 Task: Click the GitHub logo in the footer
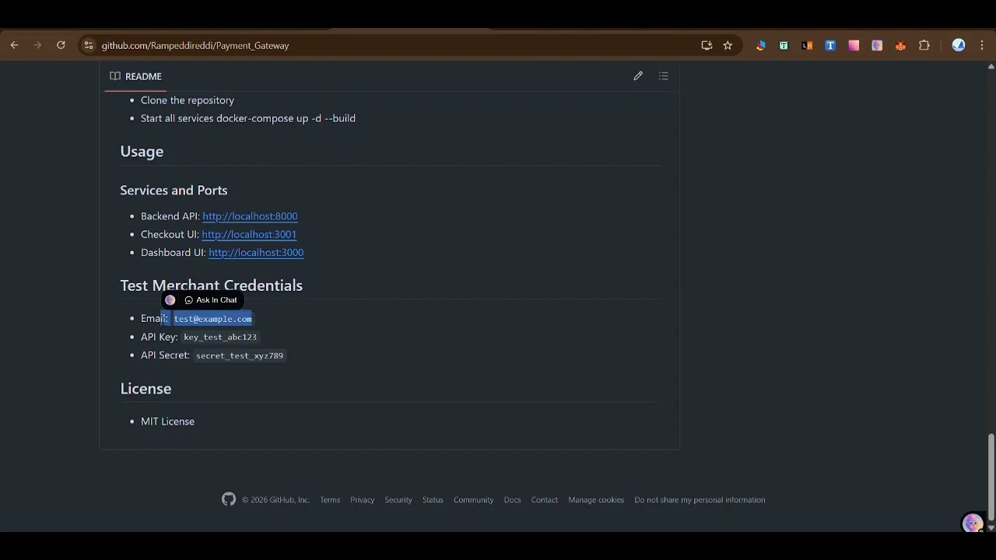(x=229, y=499)
